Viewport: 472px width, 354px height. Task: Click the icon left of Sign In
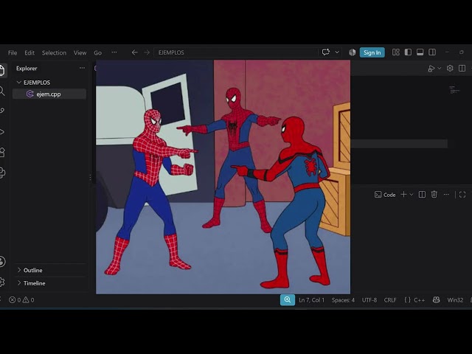click(353, 52)
